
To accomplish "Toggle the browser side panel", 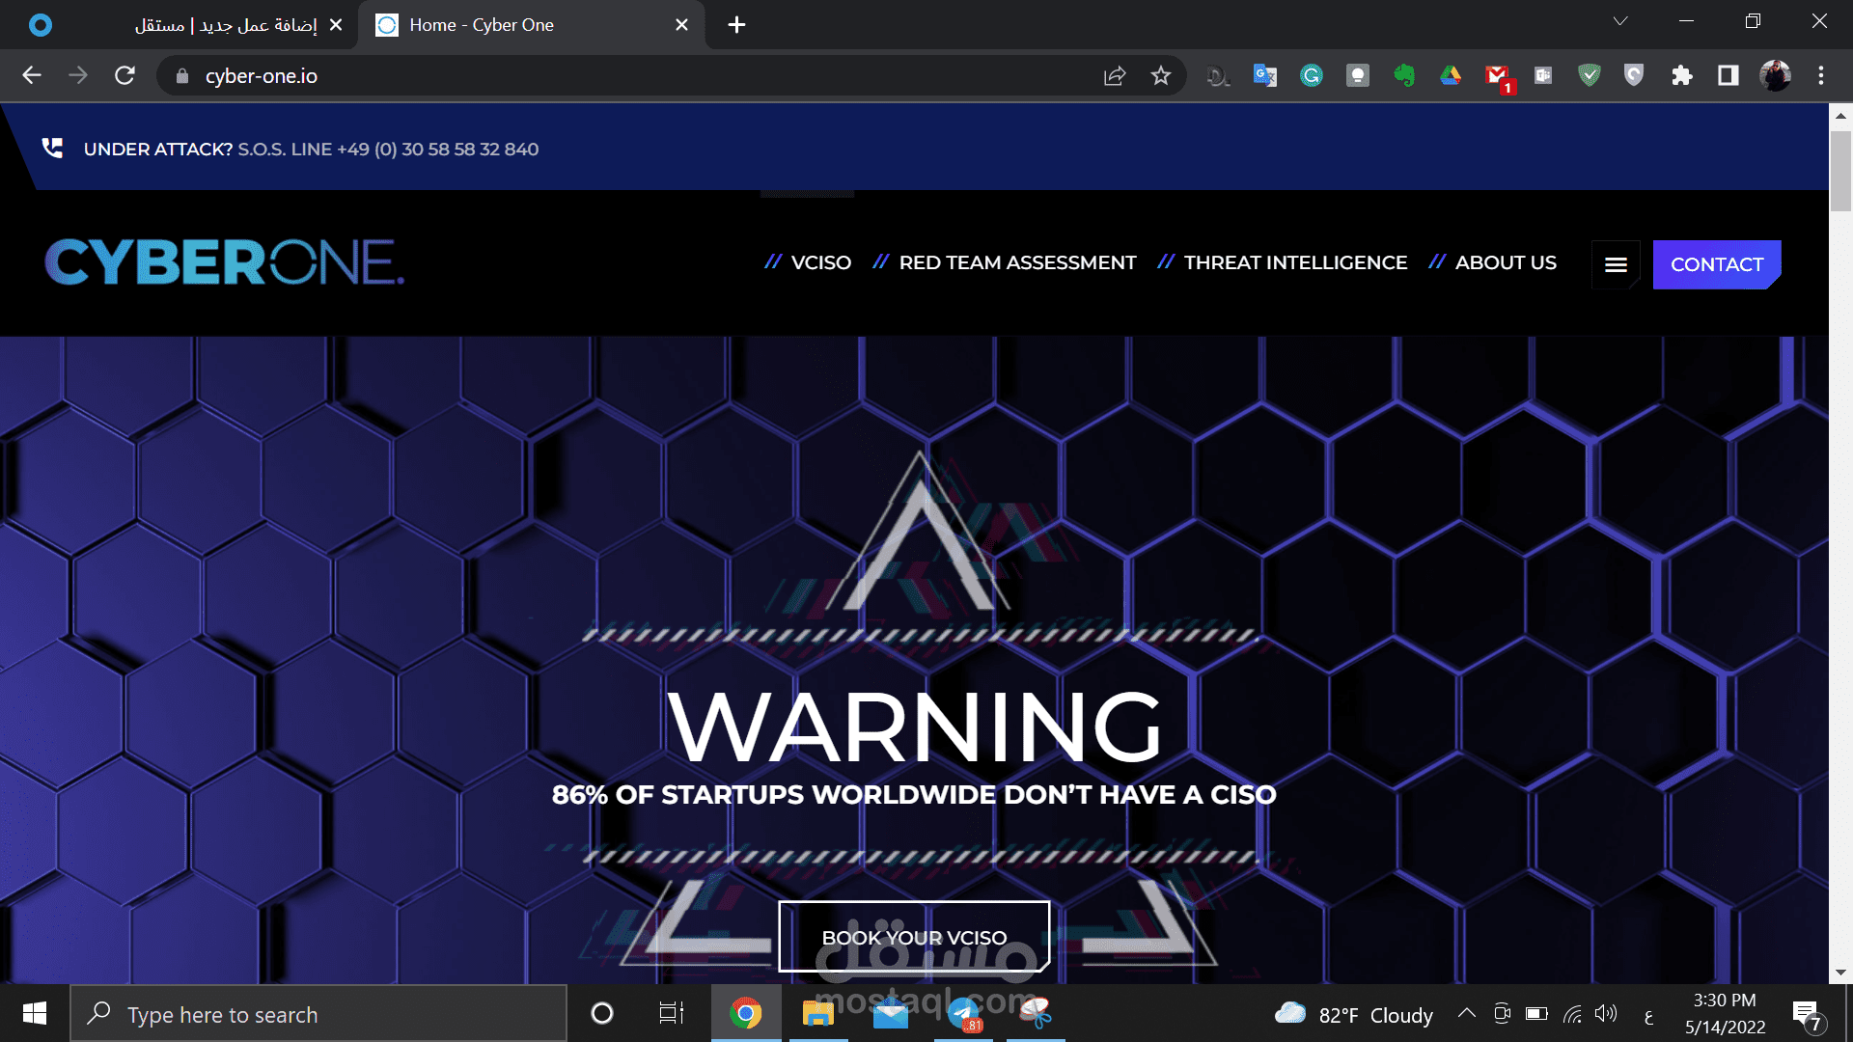I will point(1728,75).
